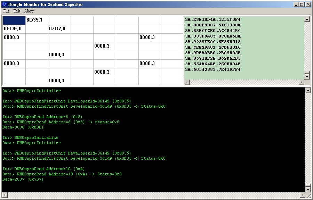Screen dimensions: 313x200
Task: Click the log line In:> RNBOsproInitialize
Action: click(30, 137)
